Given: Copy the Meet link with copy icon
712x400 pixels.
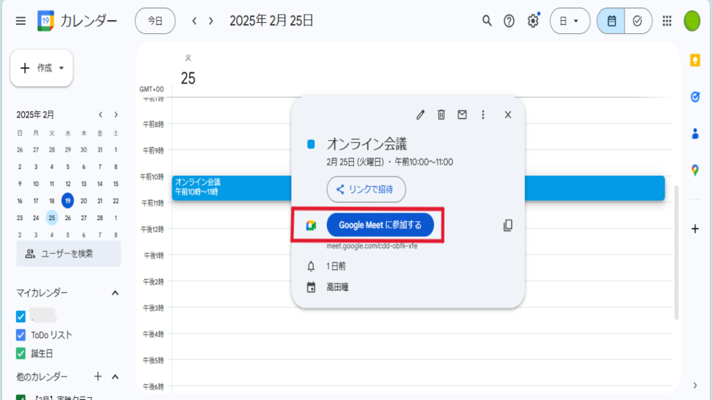Looking at the screenshot, I should [x=508, y=226].
